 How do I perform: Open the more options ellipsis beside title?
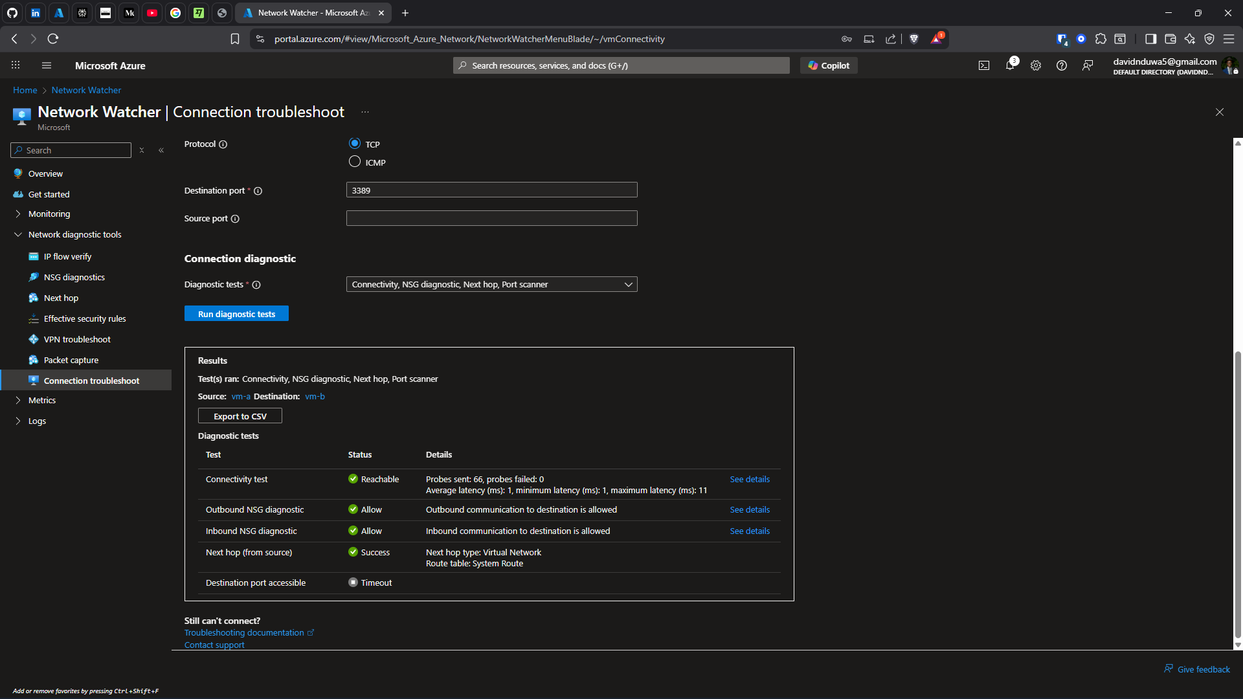(x=365, y=112)
